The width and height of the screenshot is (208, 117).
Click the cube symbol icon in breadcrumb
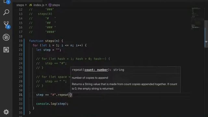click(x=50, y=5)
